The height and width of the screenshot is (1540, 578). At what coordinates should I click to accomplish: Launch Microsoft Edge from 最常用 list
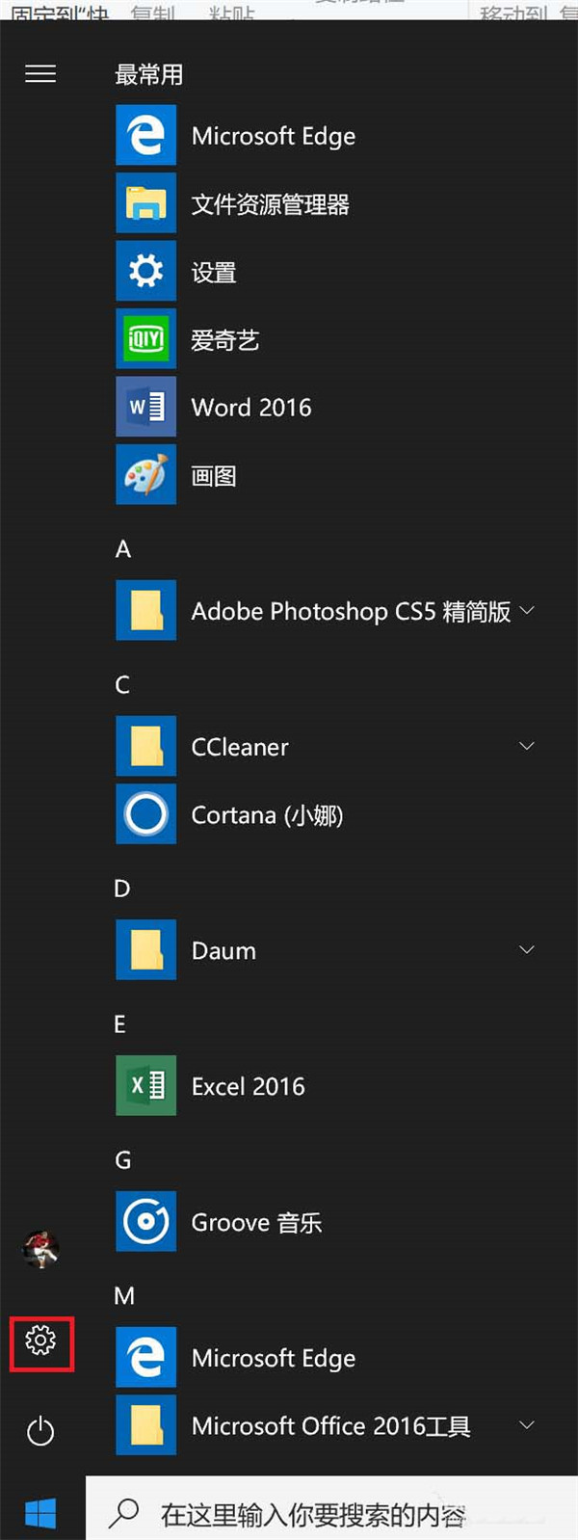pyautogui.click(x=273, y=136)
